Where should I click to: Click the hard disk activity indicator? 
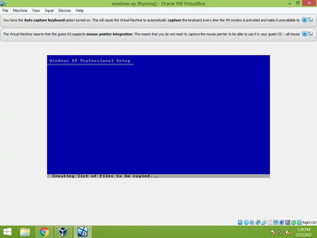(240, 223)
